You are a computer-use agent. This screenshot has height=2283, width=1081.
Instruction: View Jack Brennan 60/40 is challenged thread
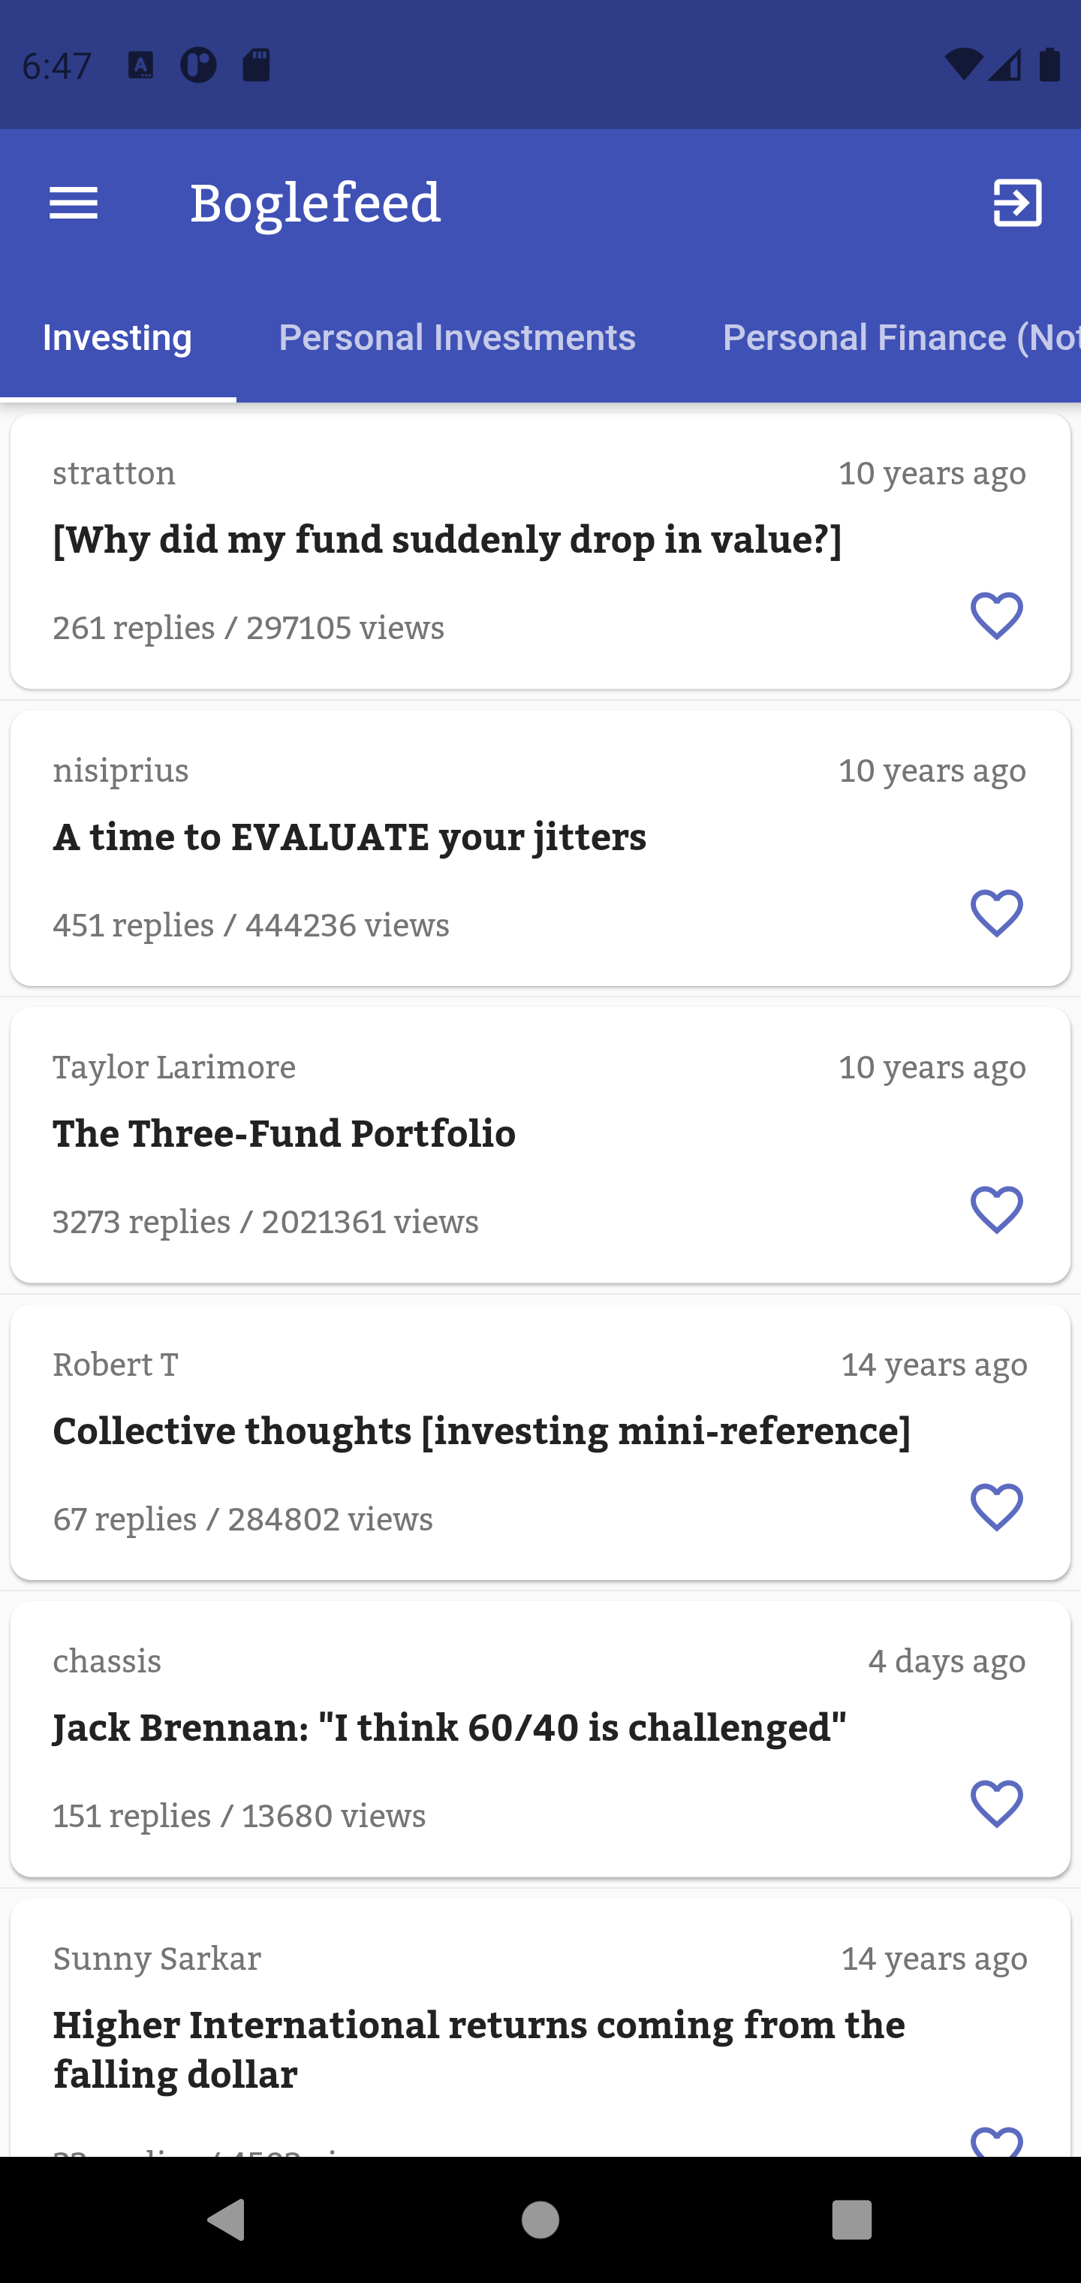(x=449, y=1727)
